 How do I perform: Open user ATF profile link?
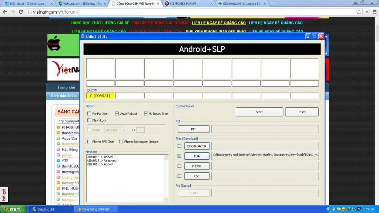point(65,161)
